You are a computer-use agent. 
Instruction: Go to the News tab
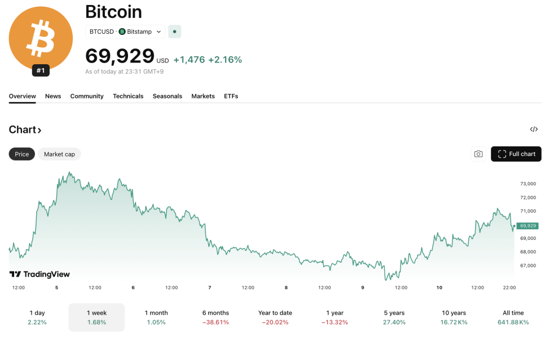coord(53,96)
